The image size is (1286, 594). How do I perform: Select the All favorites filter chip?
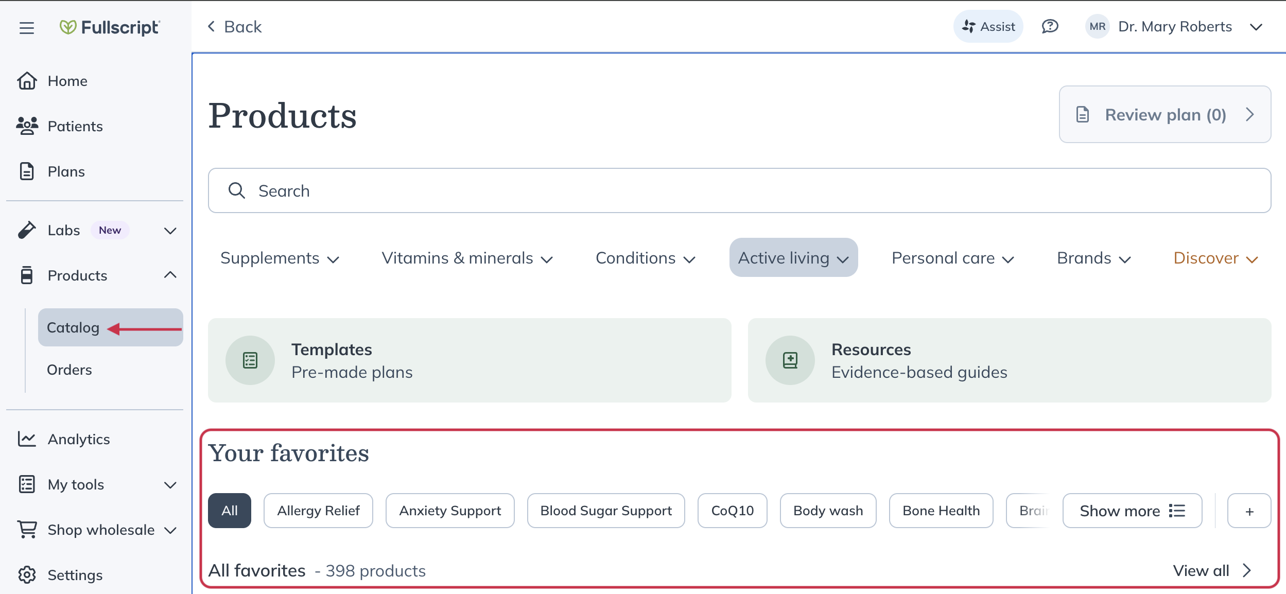230,511
